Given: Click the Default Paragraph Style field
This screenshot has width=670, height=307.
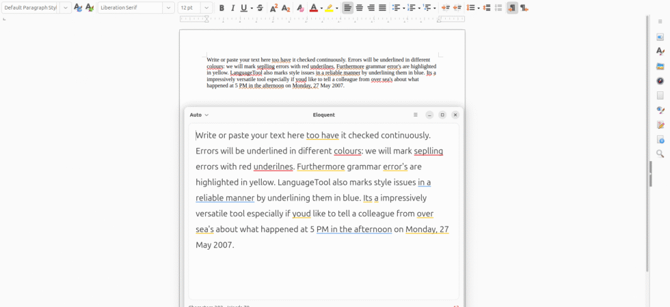Looking at the screenshot, I should 30,8.
